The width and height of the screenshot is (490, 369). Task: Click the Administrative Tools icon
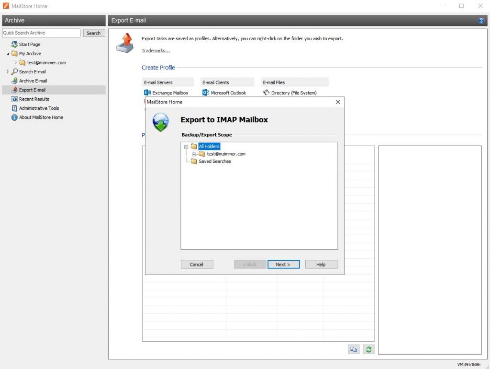pos(14,108)
